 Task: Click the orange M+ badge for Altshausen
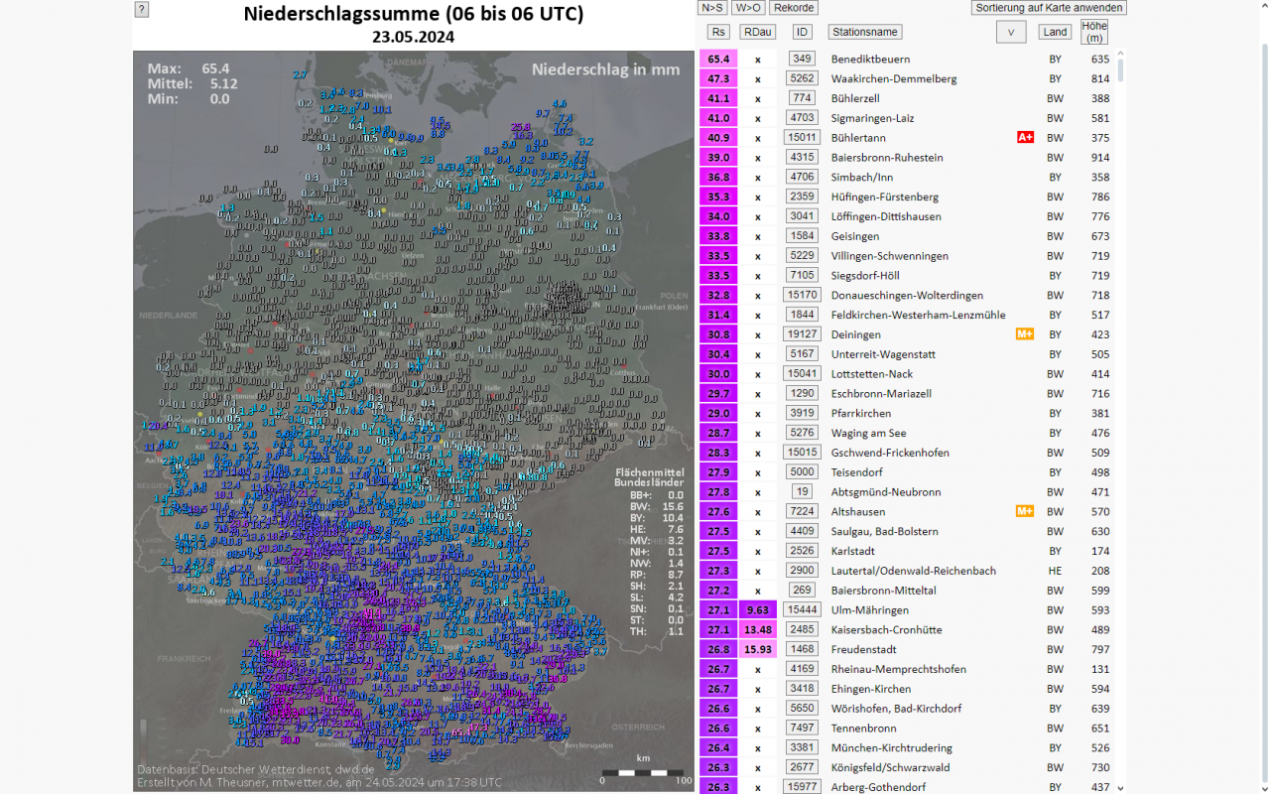[1025, 511]
